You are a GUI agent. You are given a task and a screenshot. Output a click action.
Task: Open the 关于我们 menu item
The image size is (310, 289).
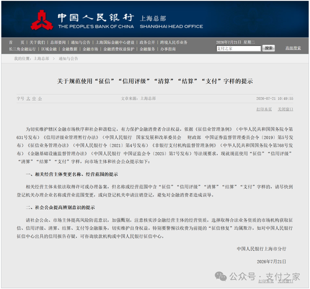[x=37, y=42]
